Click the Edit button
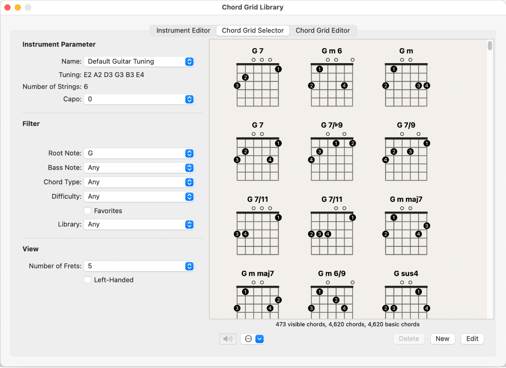 click(x=472, y=339)
